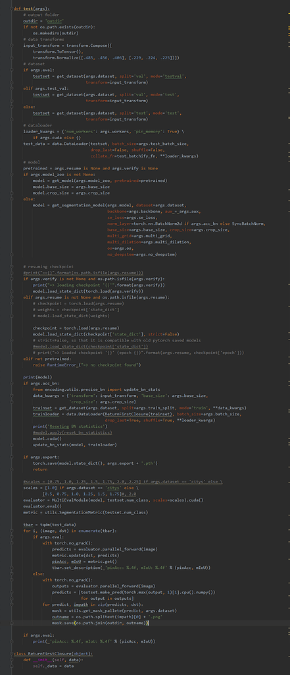Click 'model.crop_size = args.crop_size'
This screenshot has width=290, height=675.
71,192
